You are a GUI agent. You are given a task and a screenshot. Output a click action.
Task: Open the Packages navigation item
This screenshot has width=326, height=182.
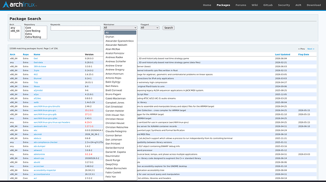pyautogui.click(x=223, y=5)
